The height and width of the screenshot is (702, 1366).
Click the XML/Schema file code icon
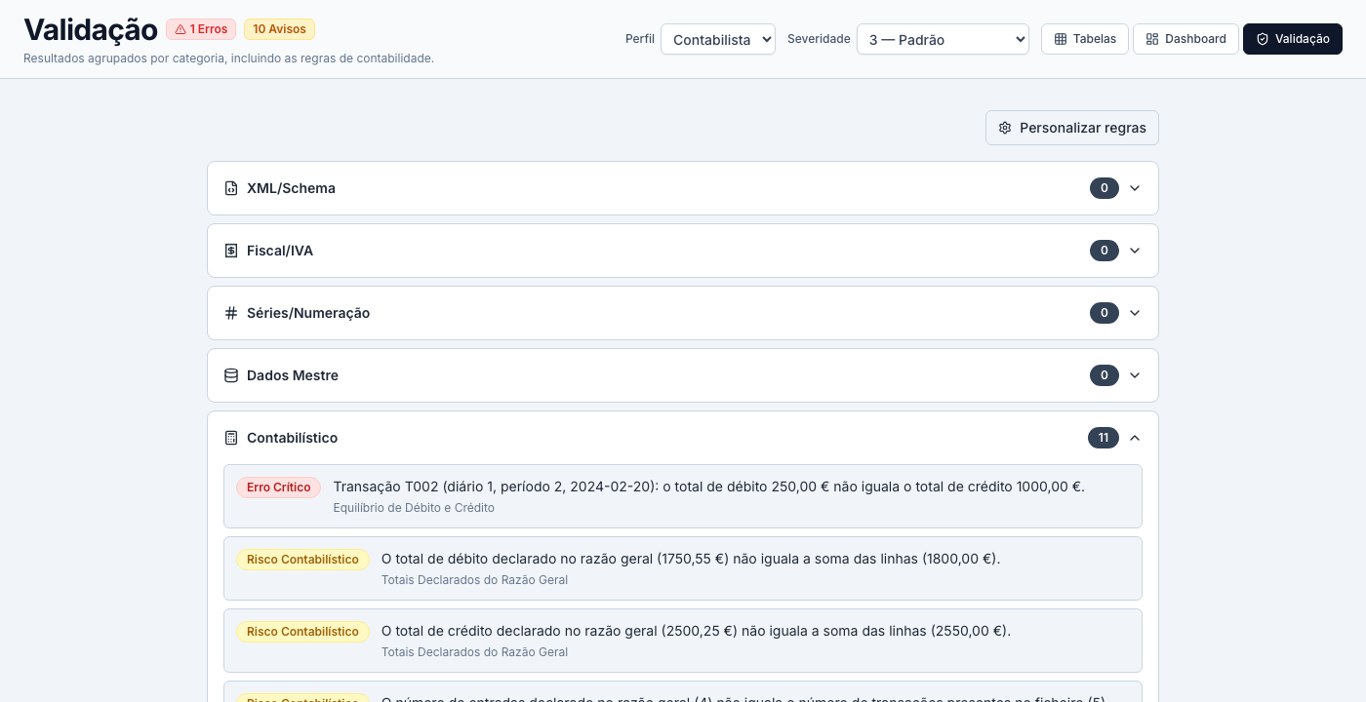pyautogui.click(x=231, y=188)
